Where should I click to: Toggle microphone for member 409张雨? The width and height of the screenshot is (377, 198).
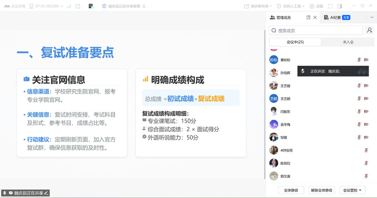(x=366, y=150)
